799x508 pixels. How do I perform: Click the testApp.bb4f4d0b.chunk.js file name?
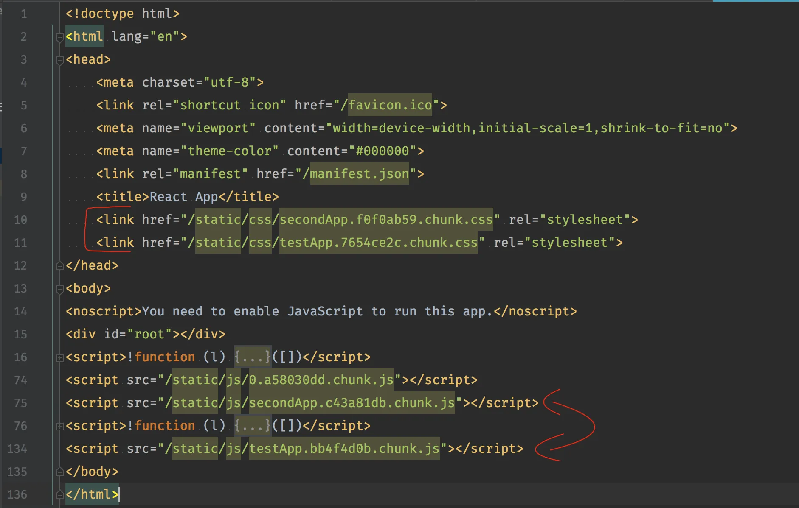344,449
